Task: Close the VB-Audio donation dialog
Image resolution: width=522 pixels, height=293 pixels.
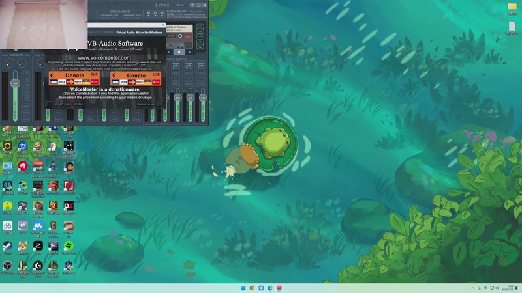Action: [x=163, y=25]
